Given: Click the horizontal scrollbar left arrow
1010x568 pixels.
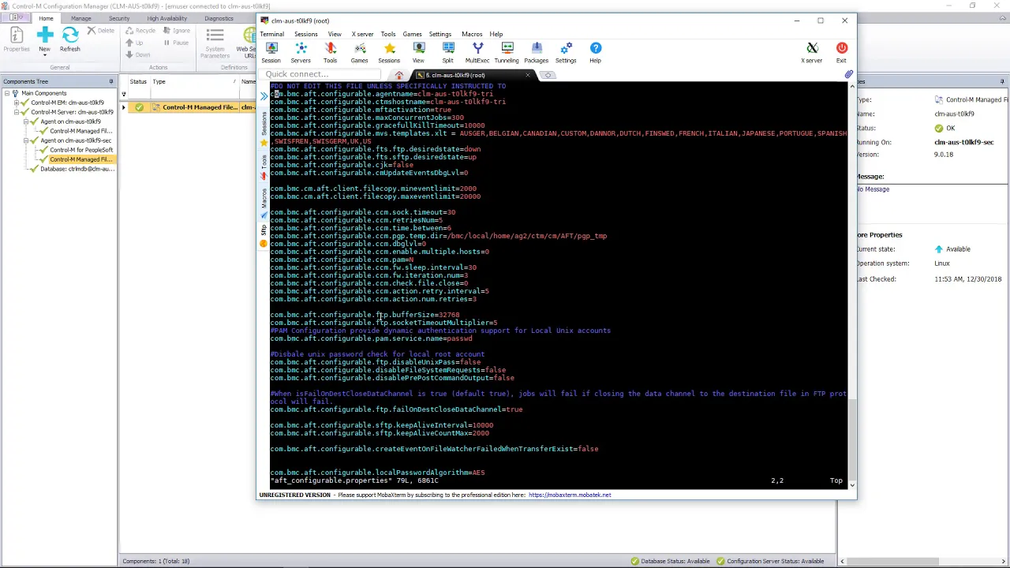Looking at the screenshot, I should 843,561.
